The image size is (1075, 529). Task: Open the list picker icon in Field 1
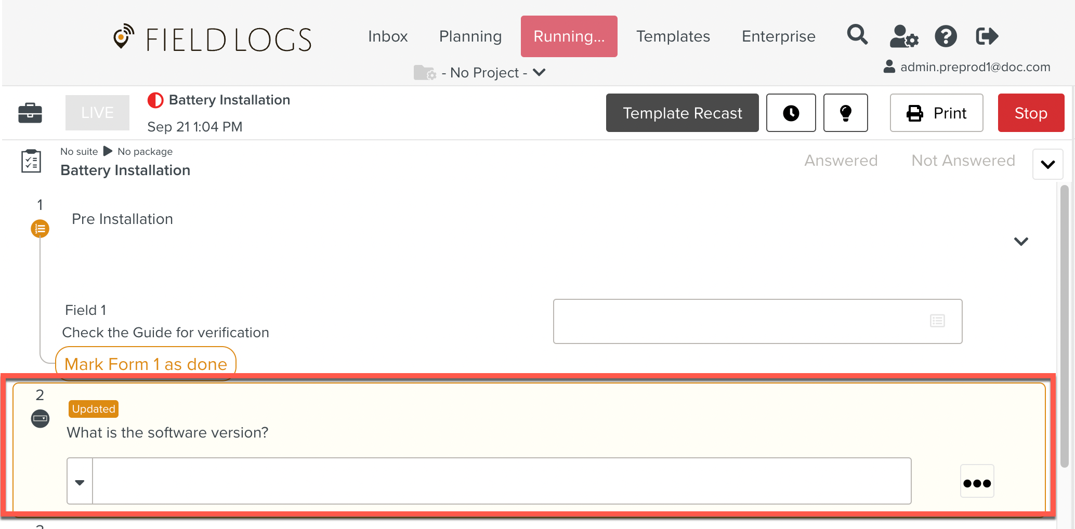tap(937, 321)
